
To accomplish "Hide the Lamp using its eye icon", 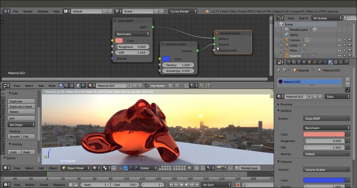I will pyautogui.click(x=339, y=45).
